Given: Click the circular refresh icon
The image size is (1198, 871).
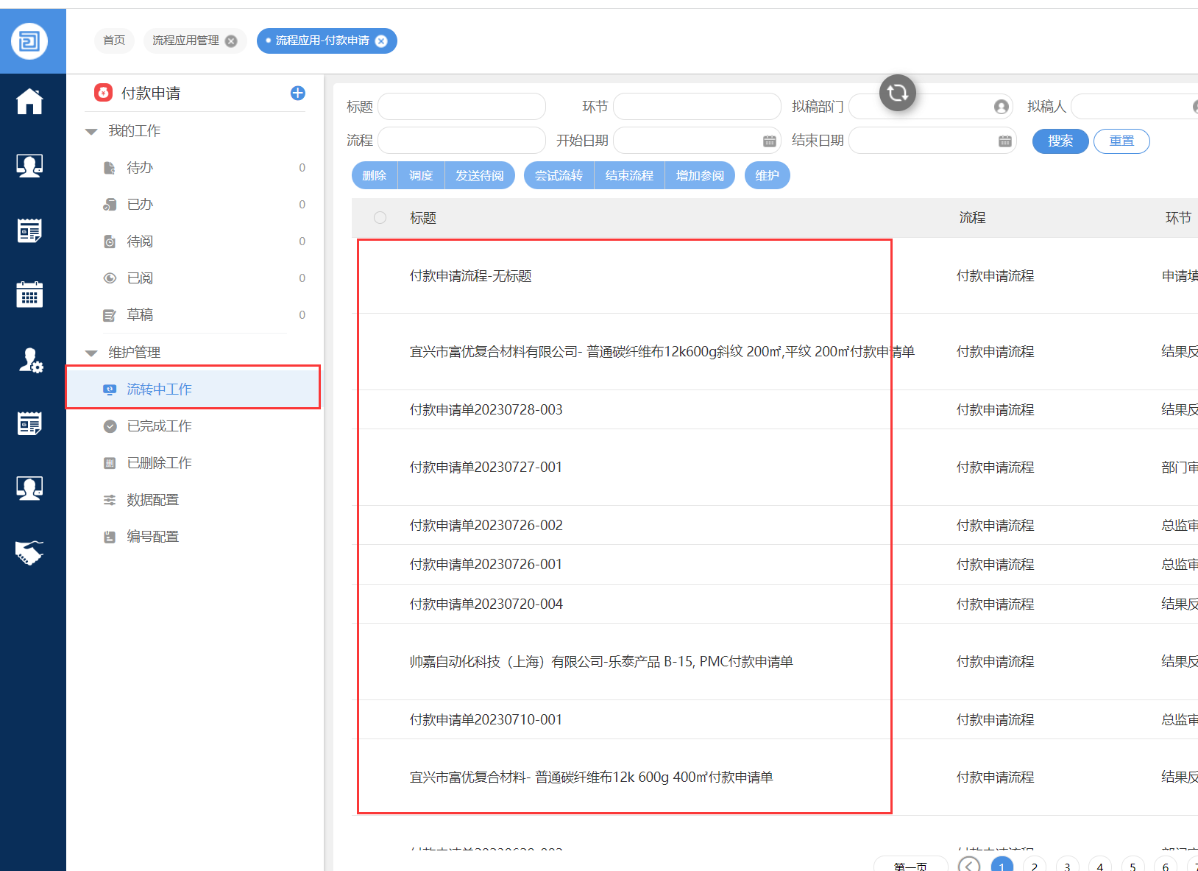Looking at the screenshot, I should click(x=898, y=93).
